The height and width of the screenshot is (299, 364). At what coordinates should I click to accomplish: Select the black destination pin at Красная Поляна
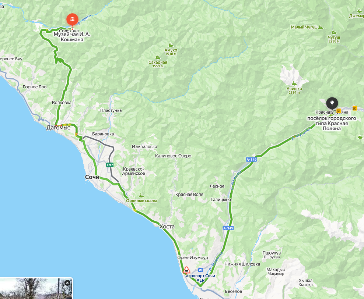point(332,103)
